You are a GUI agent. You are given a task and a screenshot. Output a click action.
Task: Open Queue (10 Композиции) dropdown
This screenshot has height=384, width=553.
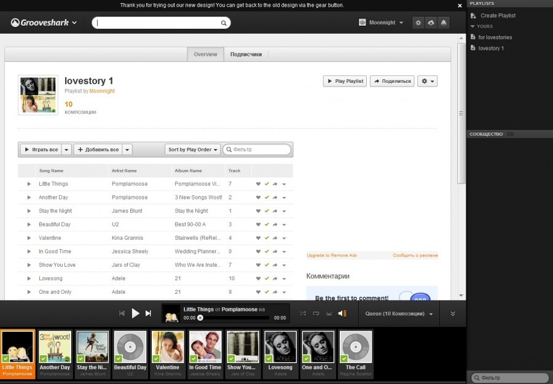399,313
